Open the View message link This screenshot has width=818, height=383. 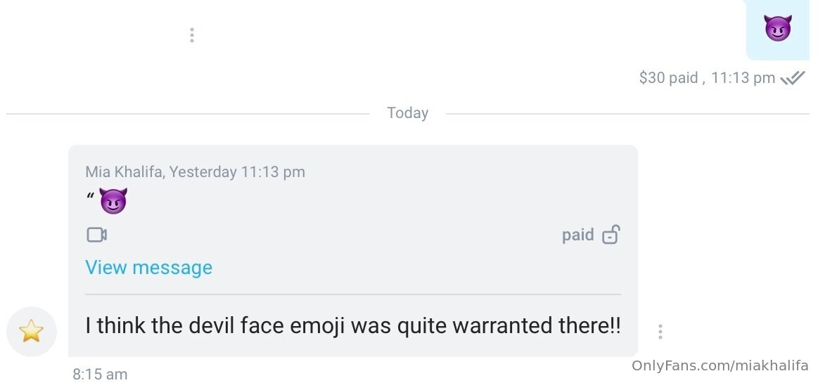[x=148, y=267]
